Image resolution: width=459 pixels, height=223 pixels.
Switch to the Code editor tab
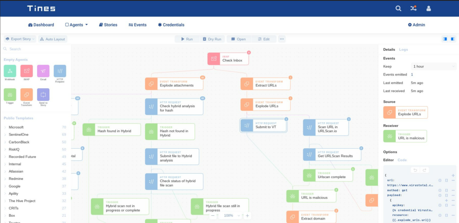pos(402,160)
